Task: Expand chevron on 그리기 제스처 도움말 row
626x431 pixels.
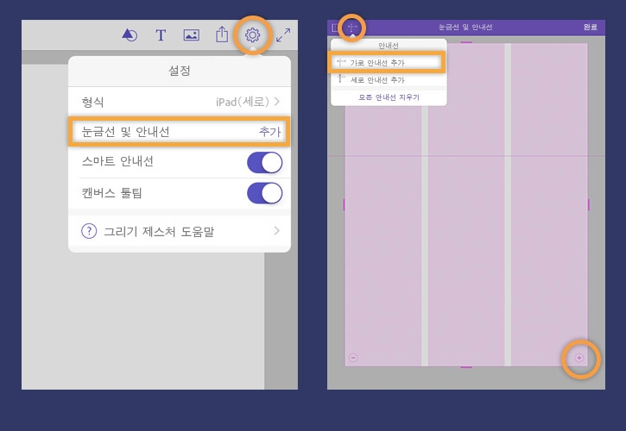Action: pyautogui.click(x=276, y=231)
